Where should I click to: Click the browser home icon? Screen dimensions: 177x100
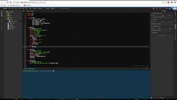point(11,2)
